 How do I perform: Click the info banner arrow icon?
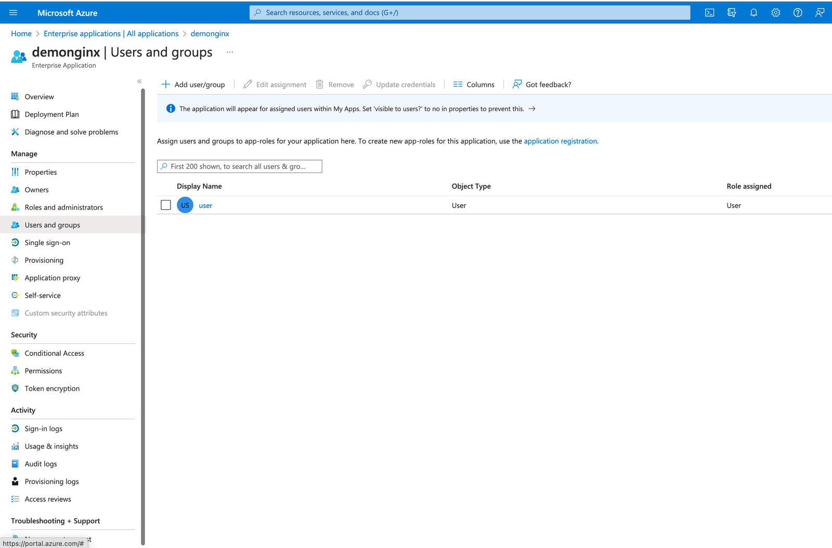pyautogui.click(x=532, y=109)
